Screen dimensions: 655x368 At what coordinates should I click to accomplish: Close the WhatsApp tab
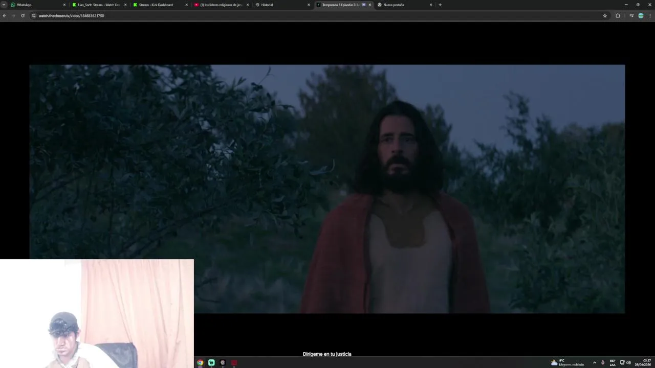(x=64, y=5)
